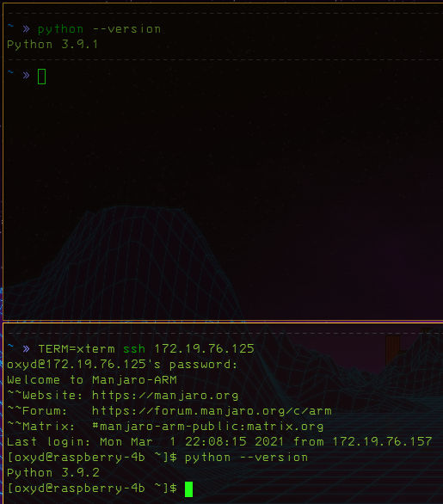
Task: Click the '~~Matrix:' label
Action: tap(40, 427)
